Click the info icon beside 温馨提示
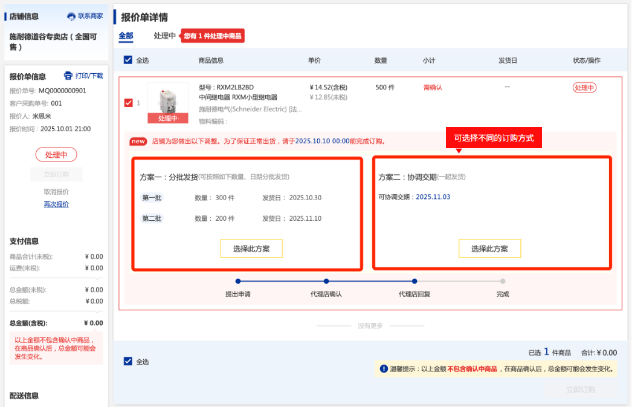 click(383, 368)
